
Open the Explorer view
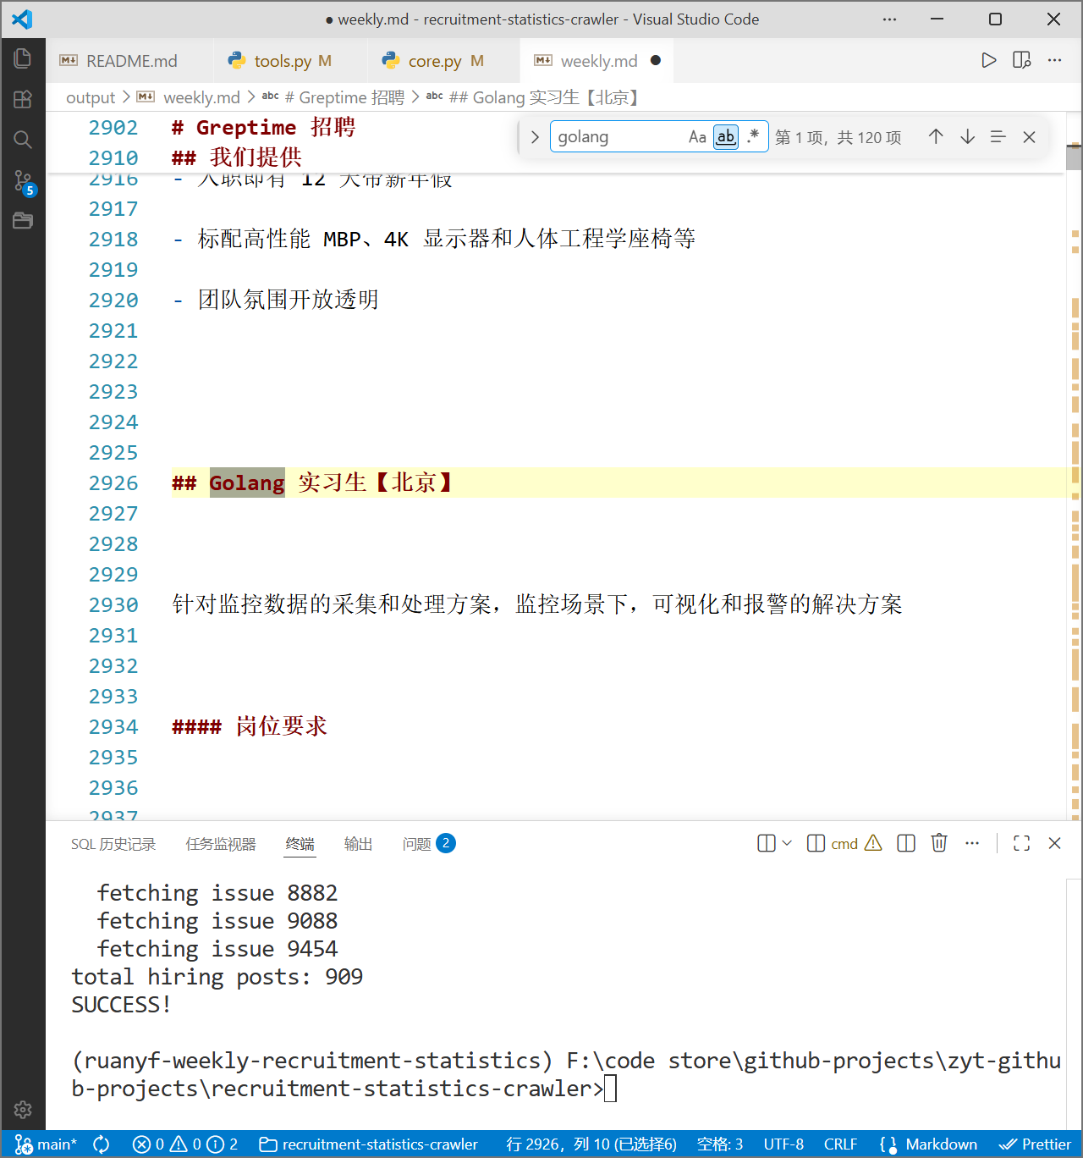click(23, 58)
